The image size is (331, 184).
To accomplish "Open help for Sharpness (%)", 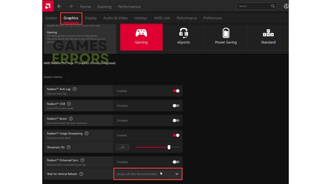I will pyautogui.click(x=69, y=147).
